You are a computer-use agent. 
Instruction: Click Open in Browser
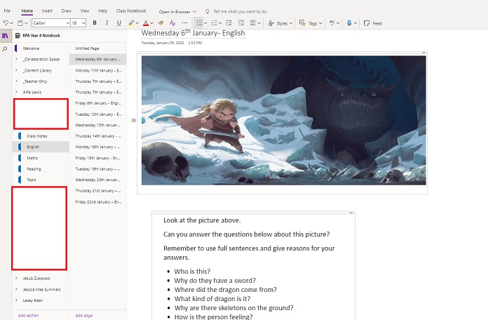pos(177,11)
